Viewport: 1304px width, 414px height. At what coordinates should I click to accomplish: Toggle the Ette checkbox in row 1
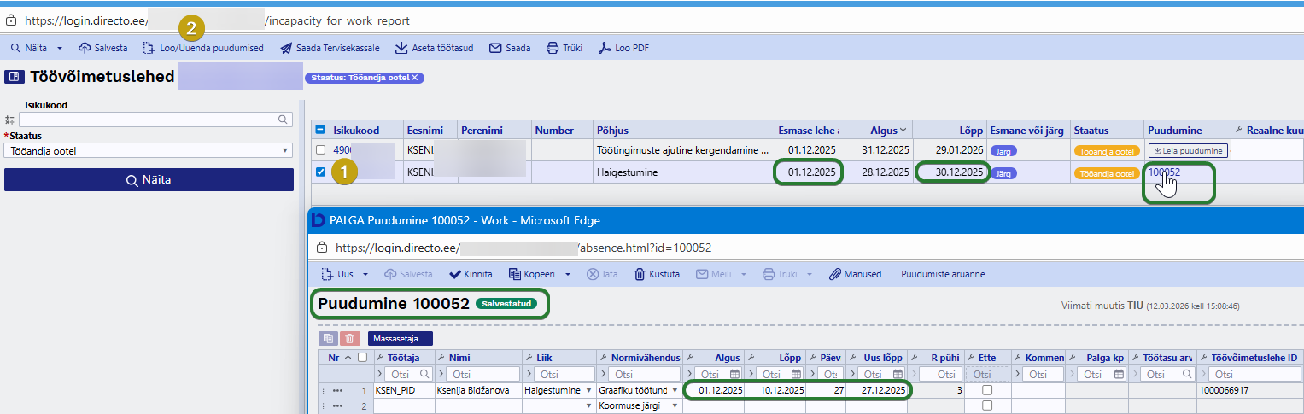[x=986, y=390]
